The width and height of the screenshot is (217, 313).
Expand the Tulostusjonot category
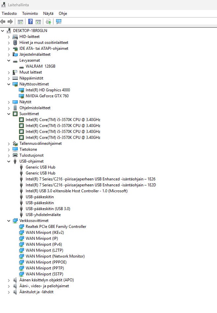(9, 155)
